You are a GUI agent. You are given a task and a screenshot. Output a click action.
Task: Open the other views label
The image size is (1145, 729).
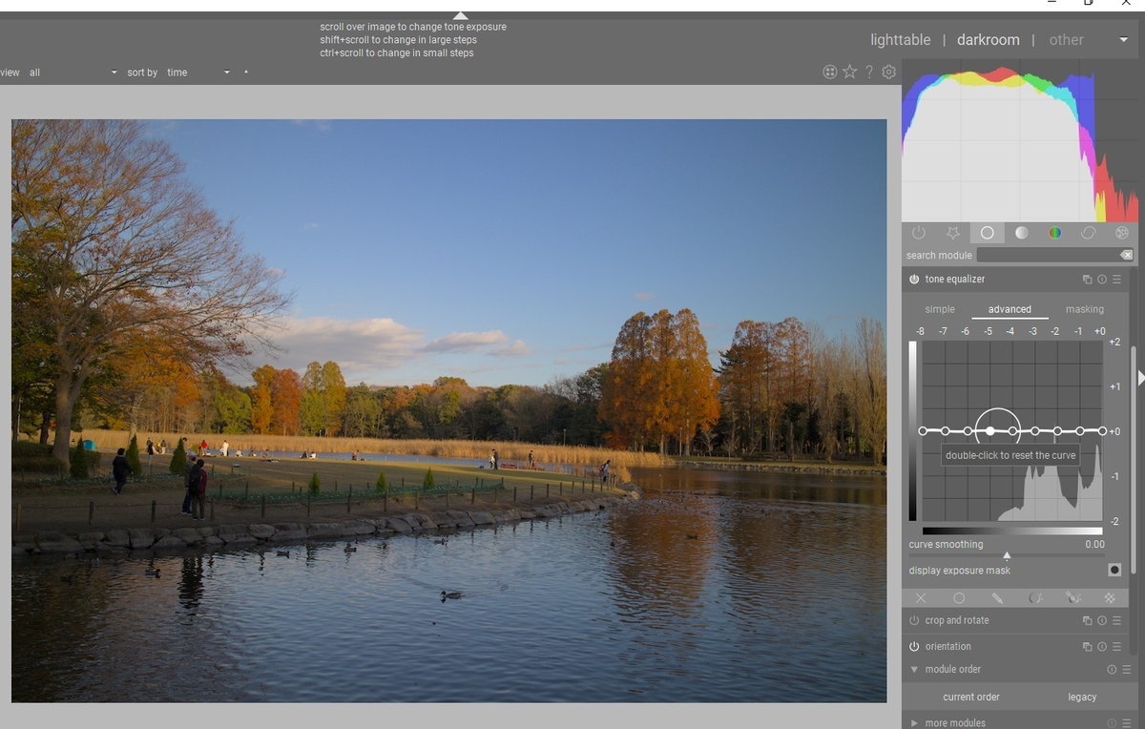coord(1066,40)
